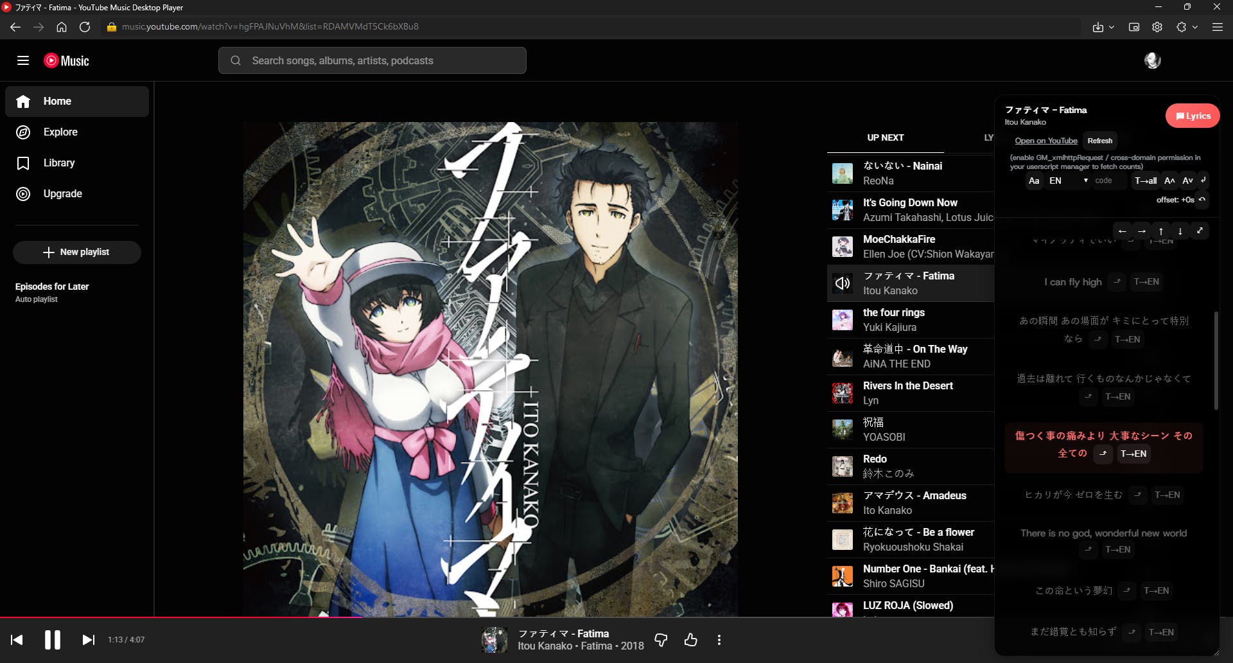Open the Upgrade page

coord(77,194)
